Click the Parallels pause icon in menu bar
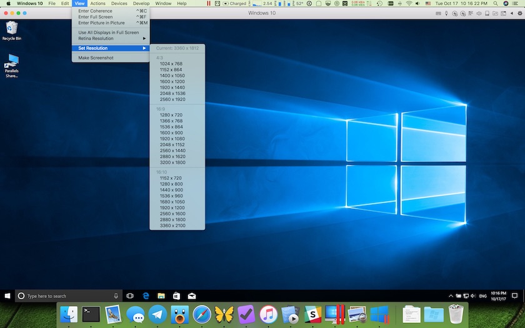The width and height of the screenshot is (525, 328). click(209, 3)
